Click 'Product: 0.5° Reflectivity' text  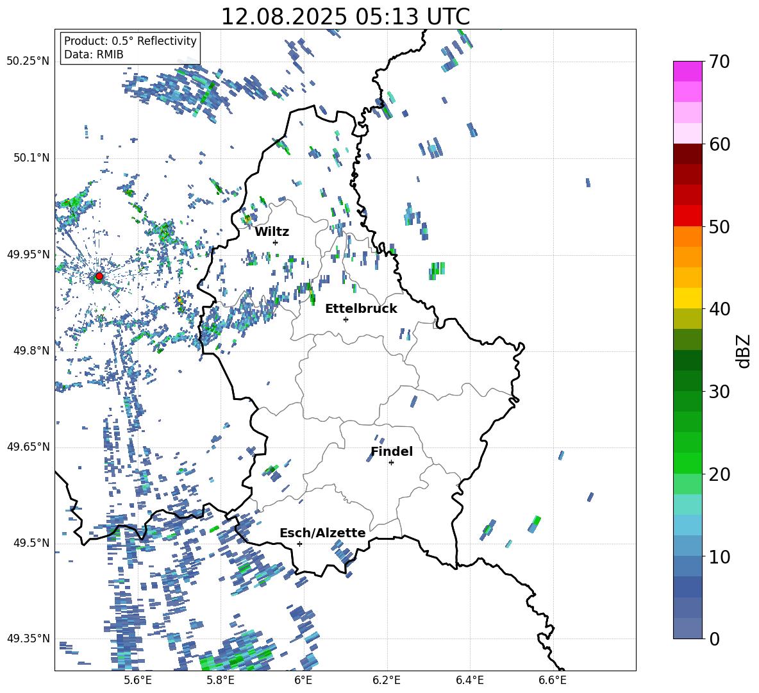pyautogui.click(x=130, y=41)
